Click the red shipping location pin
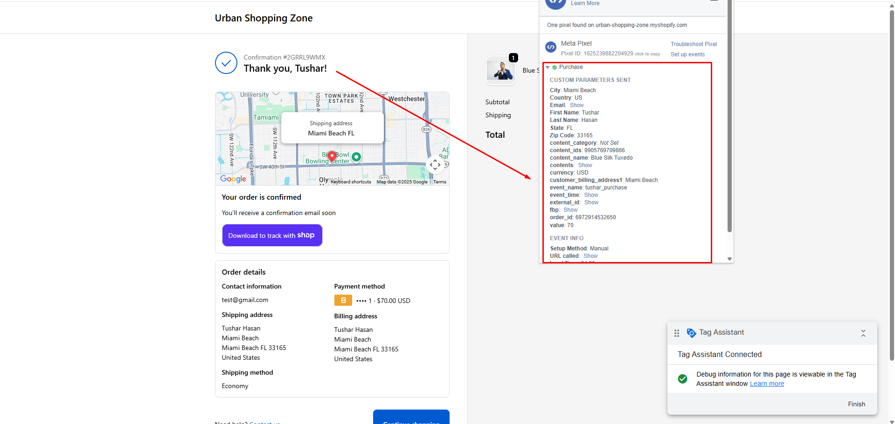Screen dimensions: 895x424 click(332, 155)
